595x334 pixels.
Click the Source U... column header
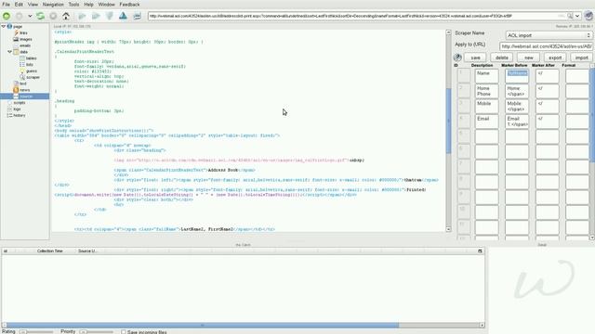(x=87, y=251)
